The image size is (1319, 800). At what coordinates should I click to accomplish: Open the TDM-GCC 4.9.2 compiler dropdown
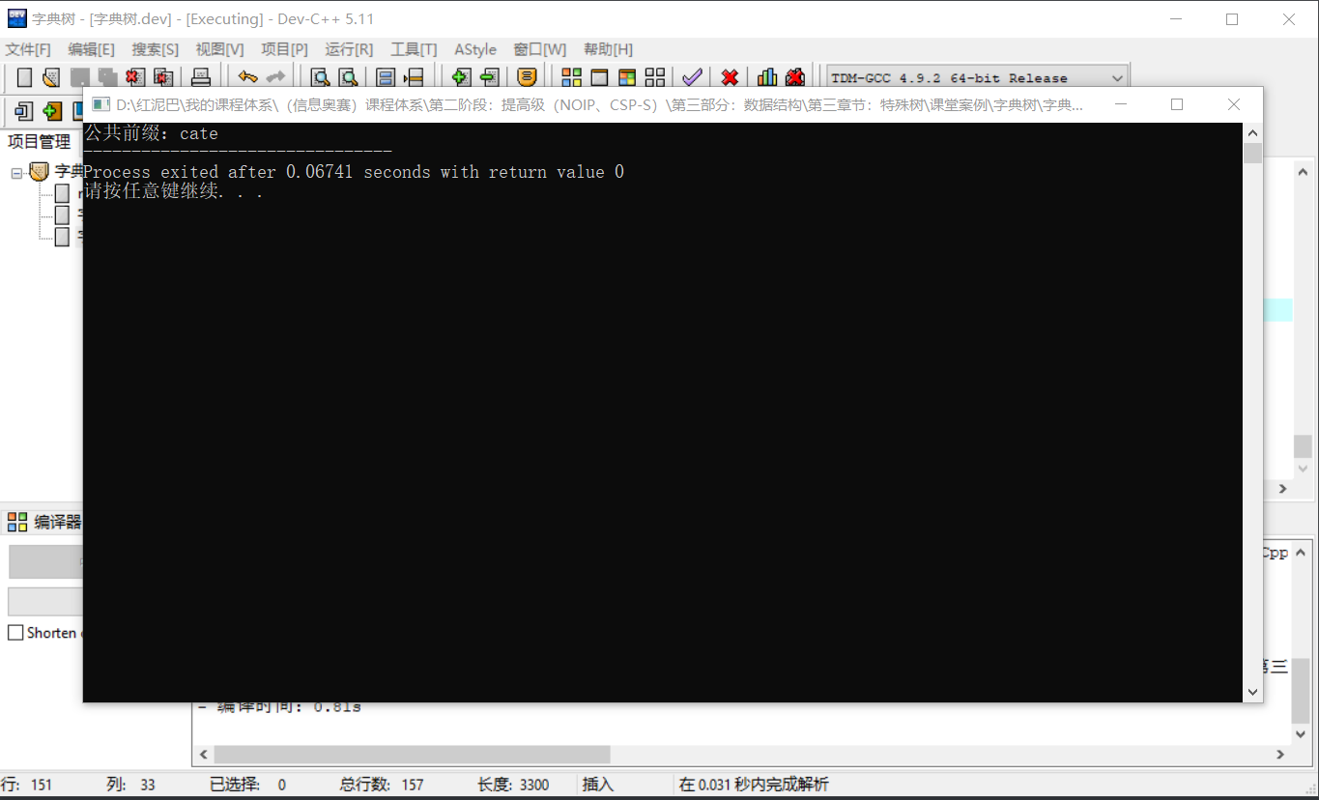[x=1117, y=78]
